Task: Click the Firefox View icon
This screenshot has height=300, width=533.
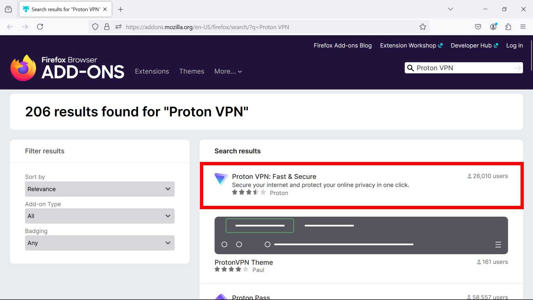Action: pos(8,9)
